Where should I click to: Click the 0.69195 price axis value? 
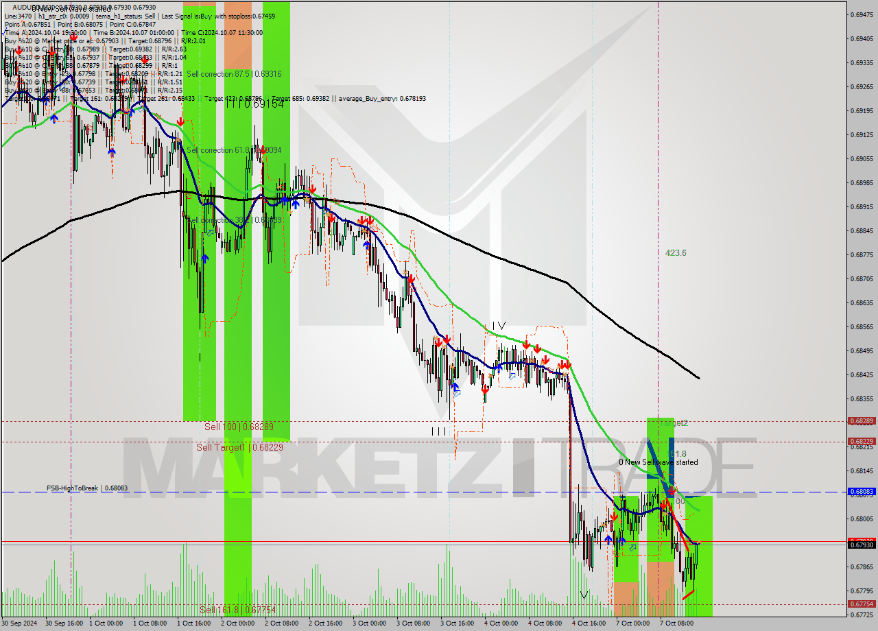(862, 110)
